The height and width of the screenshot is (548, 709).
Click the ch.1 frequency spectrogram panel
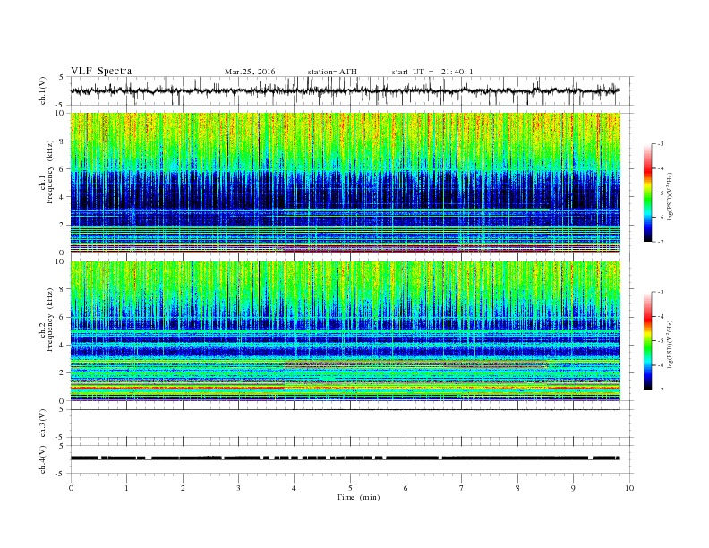point(346,183)
